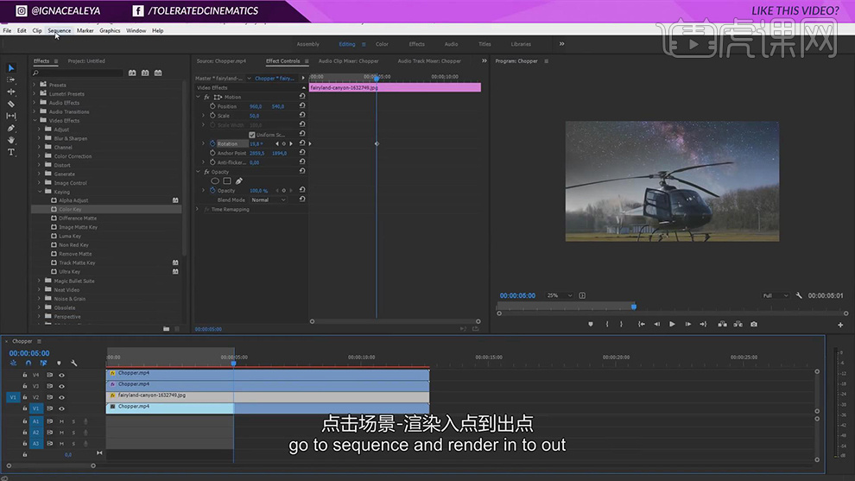Go to In point in Program monitor
Viewport: 855px width, 481px height.
[x=642, y=324]
